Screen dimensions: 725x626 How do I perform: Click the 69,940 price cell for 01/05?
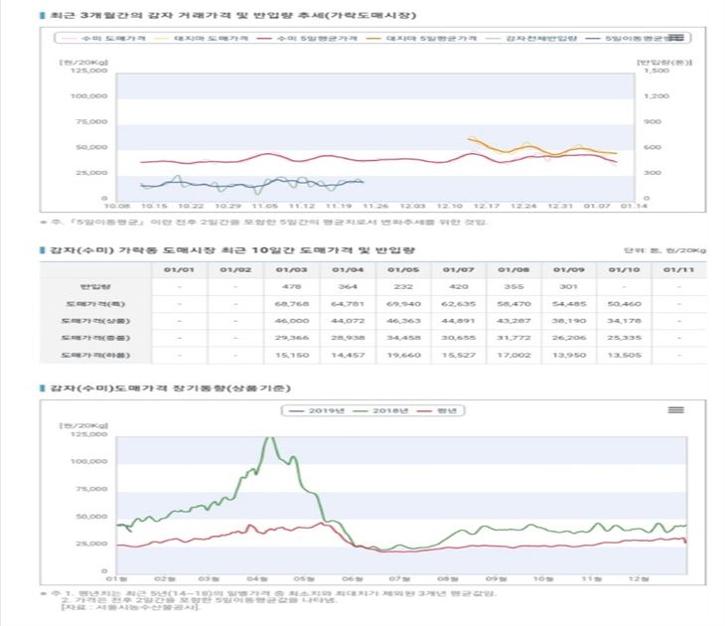402,302
